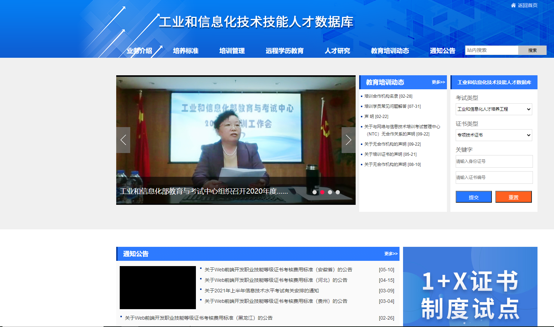Screen dimensions: 554x327
Task: Open 关于无合作机构的声明 [09-22]
Action: pyautogui.click(x=393, y=144)
